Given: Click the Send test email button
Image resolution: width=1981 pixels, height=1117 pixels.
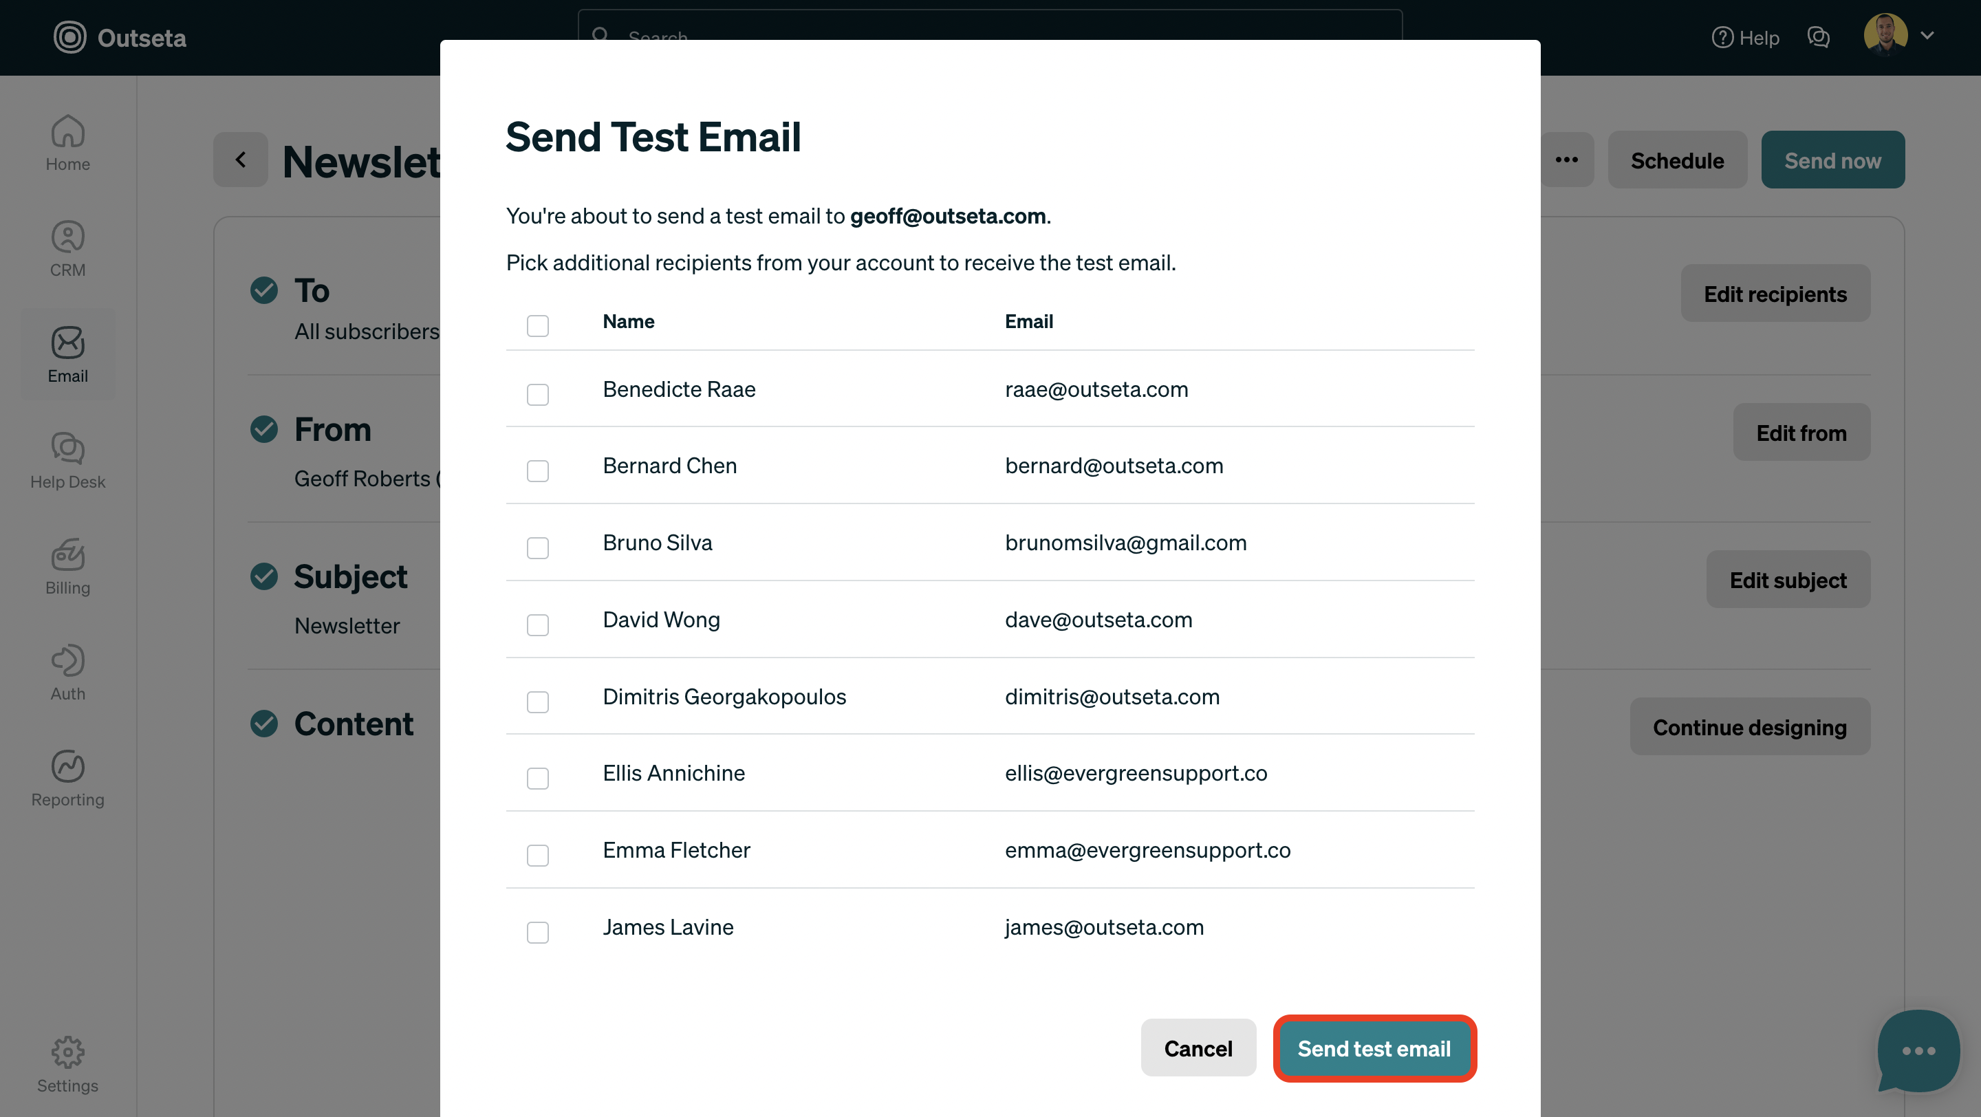Looking at the screenshot, I should click(1374, 1049).
